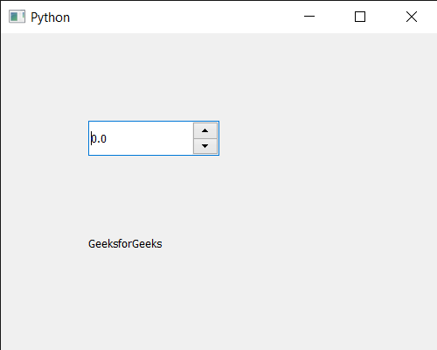Click the dash minimize icon
Image resolution: width=437 pixels, height=350 pixels.
(x=309, y=16)
